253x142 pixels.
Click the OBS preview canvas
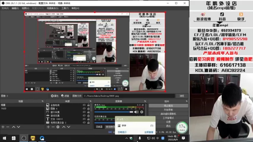(x=95, y=52)
